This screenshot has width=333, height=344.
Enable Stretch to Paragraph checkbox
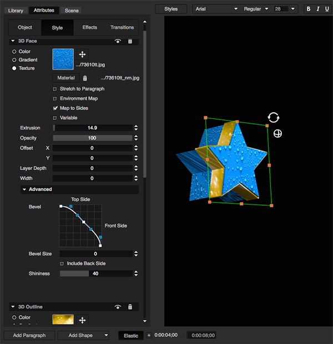[55, 89]
